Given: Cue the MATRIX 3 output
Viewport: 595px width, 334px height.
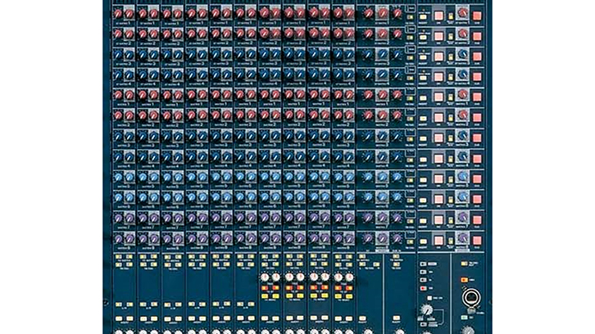Looking at the screenshot, I should [x=477, y=138].
